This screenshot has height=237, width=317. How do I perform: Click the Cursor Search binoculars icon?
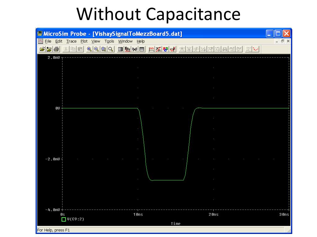click(x=225, y=49)
